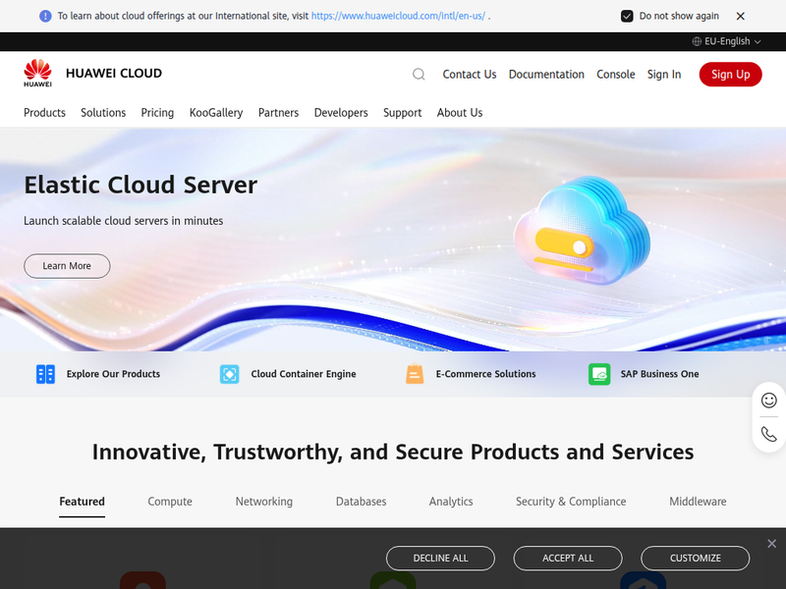This screenshot has width=786, height=589.
Task: Open the search magnifier icon
Action: (419, 75)
